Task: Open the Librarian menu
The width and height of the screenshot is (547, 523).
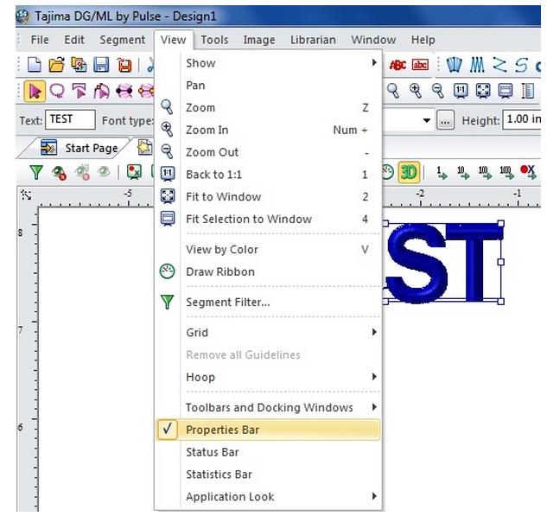Action: [313, 40]
